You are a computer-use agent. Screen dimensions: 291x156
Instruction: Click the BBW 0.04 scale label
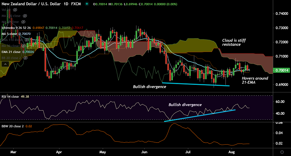[279, 133]
